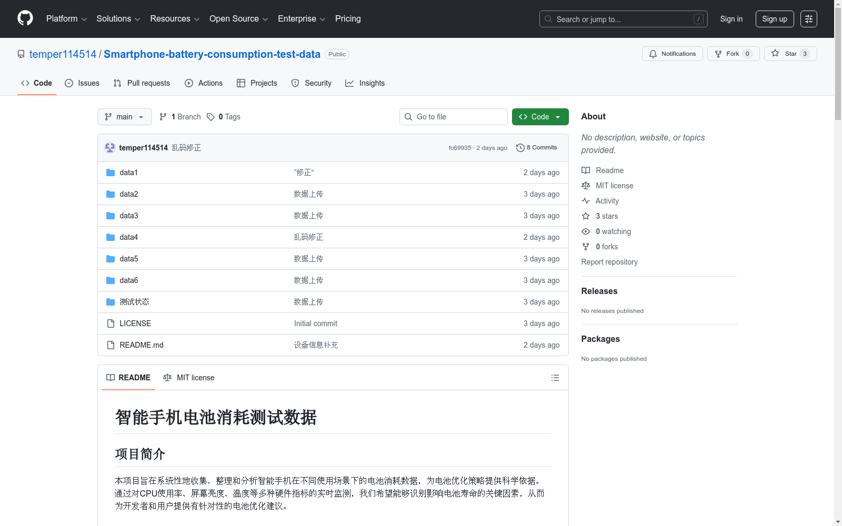Open the temper114514 owner link
Viewport: 842px width, 526px height.
click(x=63, y=54)
